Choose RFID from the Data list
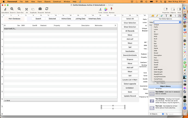This screenshot has height=118, width=188. pos(155,36)
